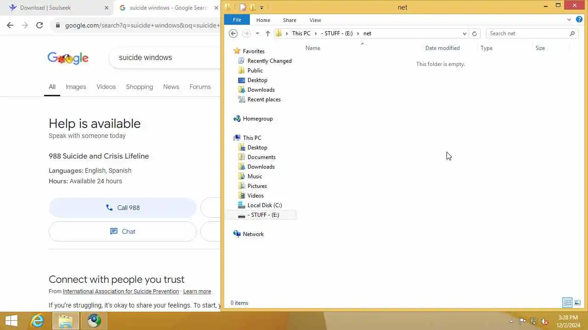This screenshot has width=588, height=330.
Task: Click the Chat button
Action: [x=123, y=231]
